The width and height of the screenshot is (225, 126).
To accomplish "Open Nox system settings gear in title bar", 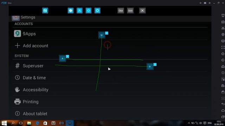I will (210, 3).
